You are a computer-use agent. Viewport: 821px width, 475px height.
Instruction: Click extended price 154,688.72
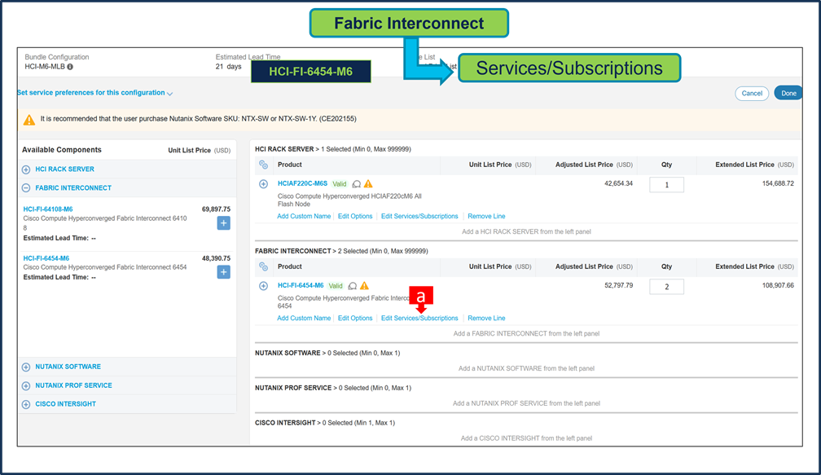point(778,184)
